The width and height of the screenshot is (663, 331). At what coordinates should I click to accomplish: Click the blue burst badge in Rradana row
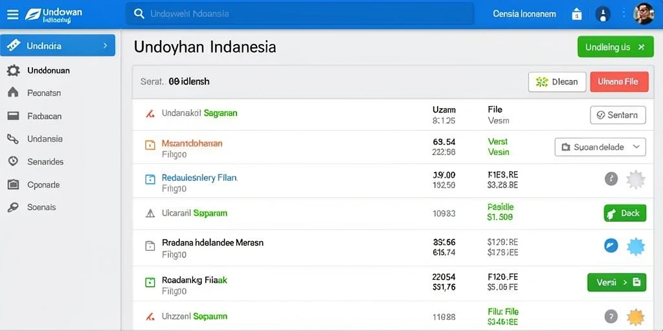(x=635, y=246)
